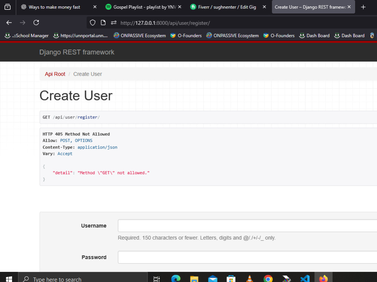377x282 pixels.
Task: Open Google Chrome from taskbar
Action: click(x=268, y=278)
